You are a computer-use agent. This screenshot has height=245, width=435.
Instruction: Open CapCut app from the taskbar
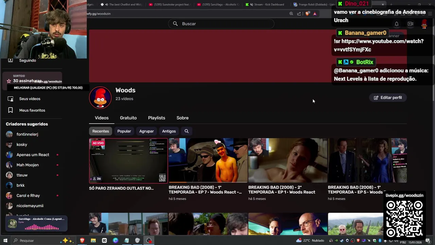pyautogui.click(x=104, y=241)
